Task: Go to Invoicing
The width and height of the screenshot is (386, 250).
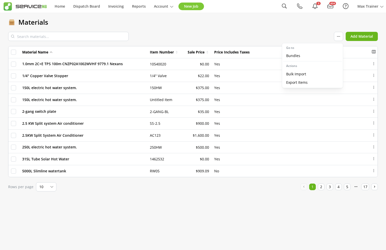Action: tap(116, 6)
